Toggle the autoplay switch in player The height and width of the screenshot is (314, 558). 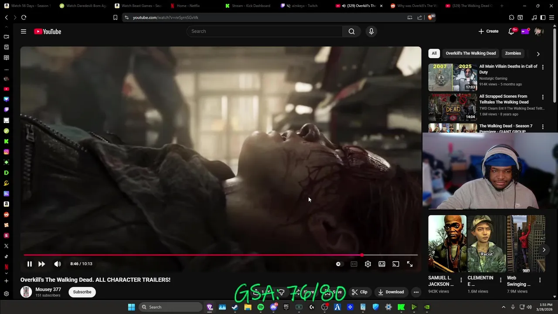pyautogui.click(x=338, y=264)
